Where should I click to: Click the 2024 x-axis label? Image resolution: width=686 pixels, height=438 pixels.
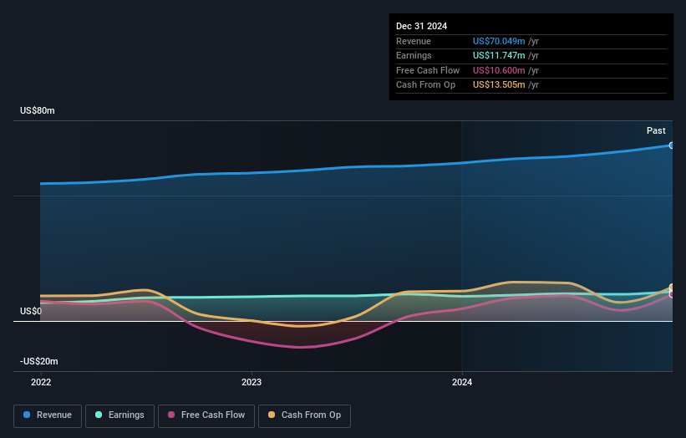[x=462, y=383]
